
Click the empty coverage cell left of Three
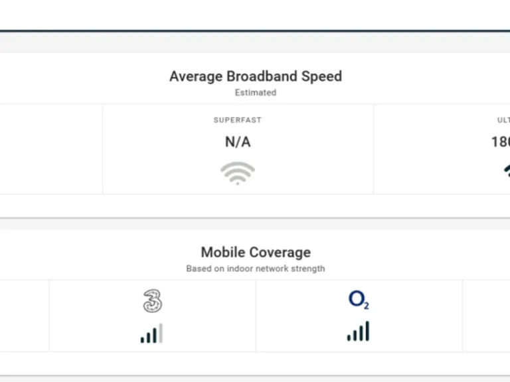point(24,316)
